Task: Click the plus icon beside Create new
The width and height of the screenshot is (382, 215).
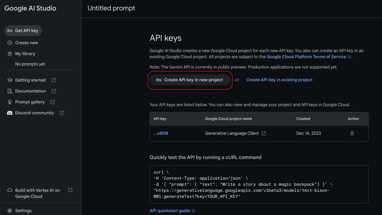Action: tap(10, 43)
